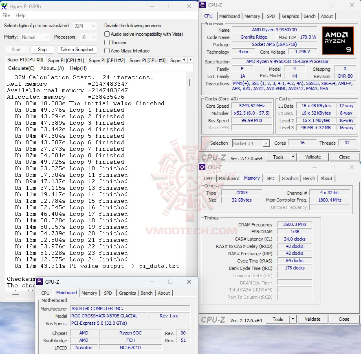
Task: Switch to Super PI [CPU #3] tab
Action: pyautogui.click(x=147, y=61)
